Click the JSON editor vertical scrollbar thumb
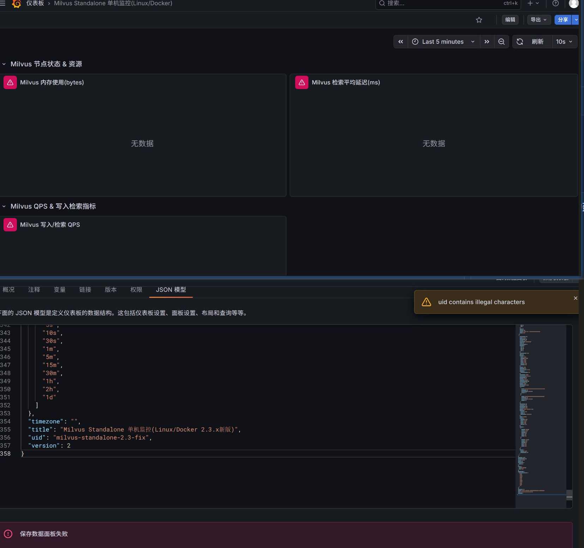 pos(569,495)
